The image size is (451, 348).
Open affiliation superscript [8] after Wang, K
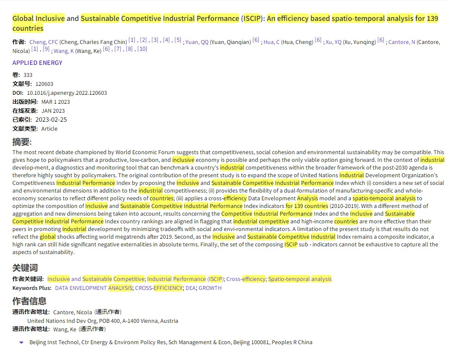coord(129,49)
